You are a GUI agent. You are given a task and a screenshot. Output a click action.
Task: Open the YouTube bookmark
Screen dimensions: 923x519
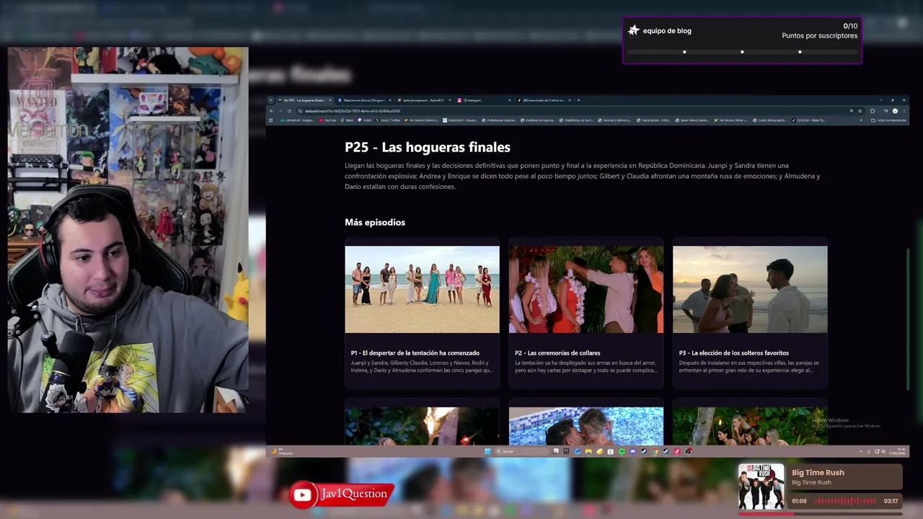[x=327, y=120]
